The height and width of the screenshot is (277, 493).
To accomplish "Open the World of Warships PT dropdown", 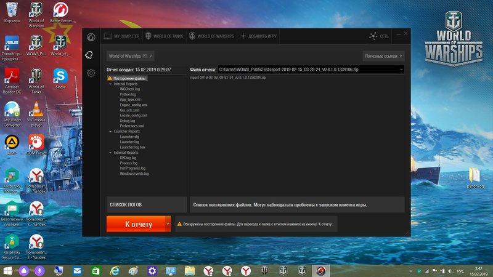I will point(130,56).
